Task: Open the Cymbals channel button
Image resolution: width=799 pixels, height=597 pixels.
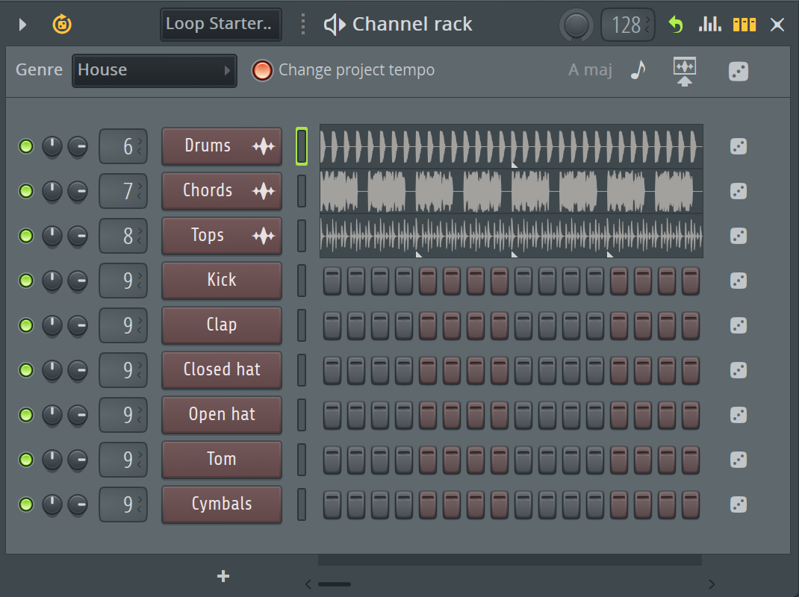Action: point(222,504)
